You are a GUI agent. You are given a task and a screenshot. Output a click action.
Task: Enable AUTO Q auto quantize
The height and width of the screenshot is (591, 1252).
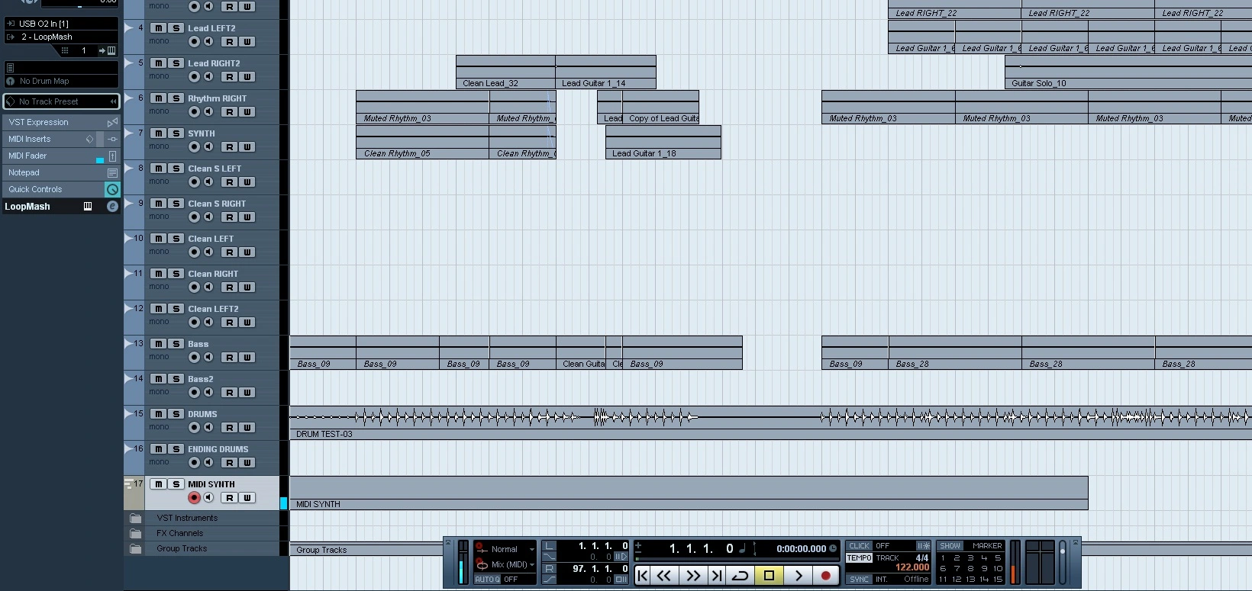point(486,580)
